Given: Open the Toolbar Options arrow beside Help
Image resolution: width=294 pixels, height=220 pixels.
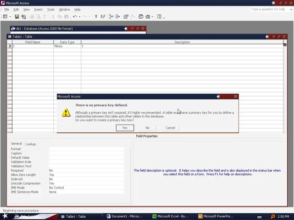Looking at the screenshot, I should [164, 18].
